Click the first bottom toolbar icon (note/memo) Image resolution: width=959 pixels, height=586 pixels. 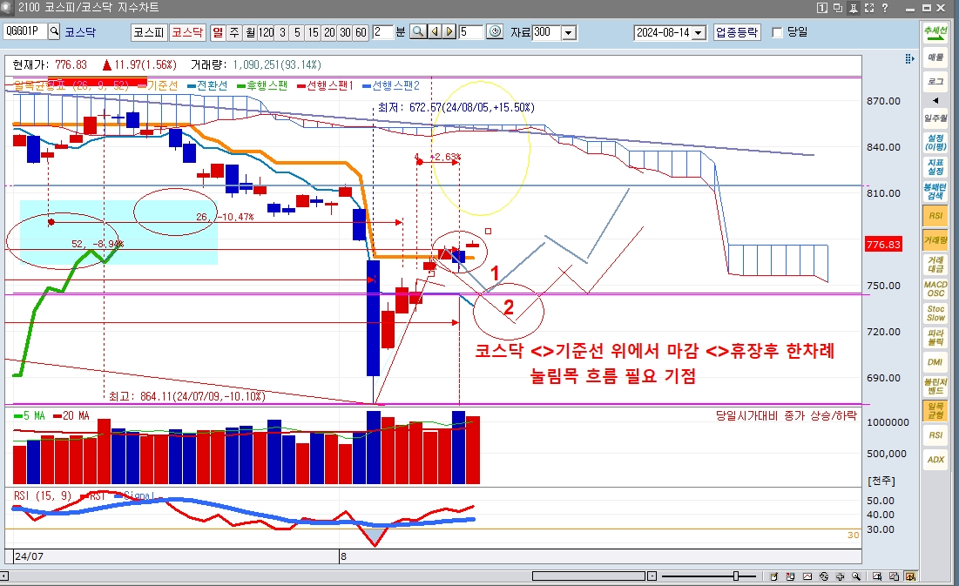coord(773,576)
